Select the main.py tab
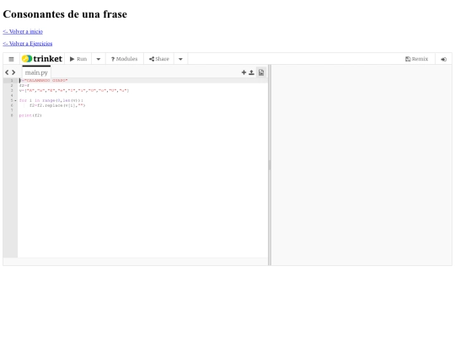Viewport: 455px width, 341px height. pyautogui.click(x=36, y=72)
